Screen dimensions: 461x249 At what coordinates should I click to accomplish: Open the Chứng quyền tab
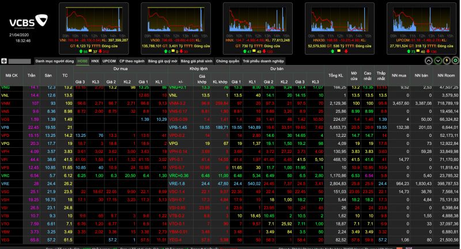point(228,61)
